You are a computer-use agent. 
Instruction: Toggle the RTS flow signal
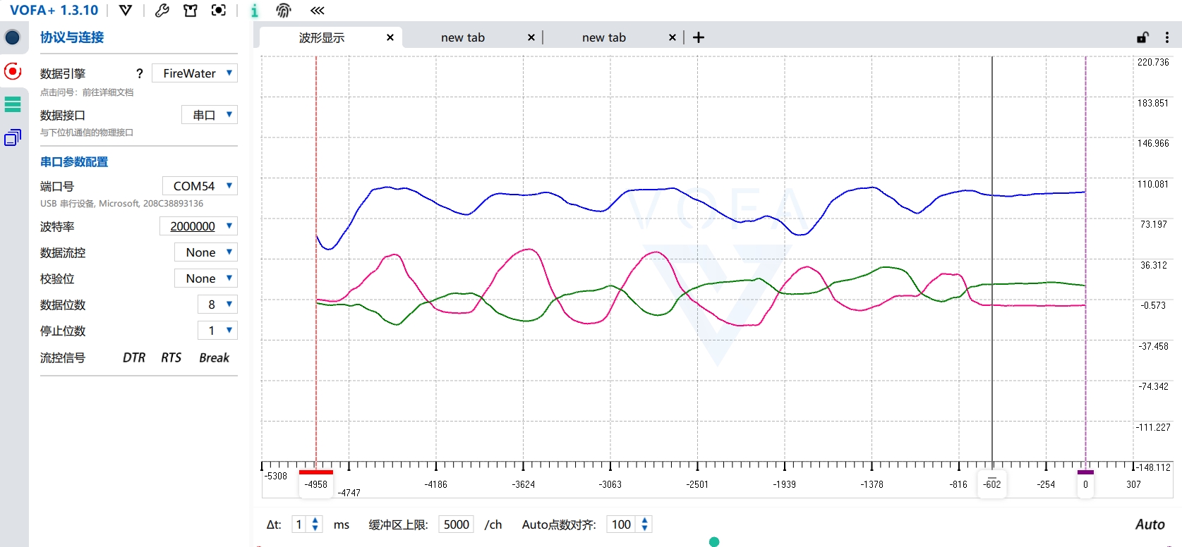(x=171, y=358)
